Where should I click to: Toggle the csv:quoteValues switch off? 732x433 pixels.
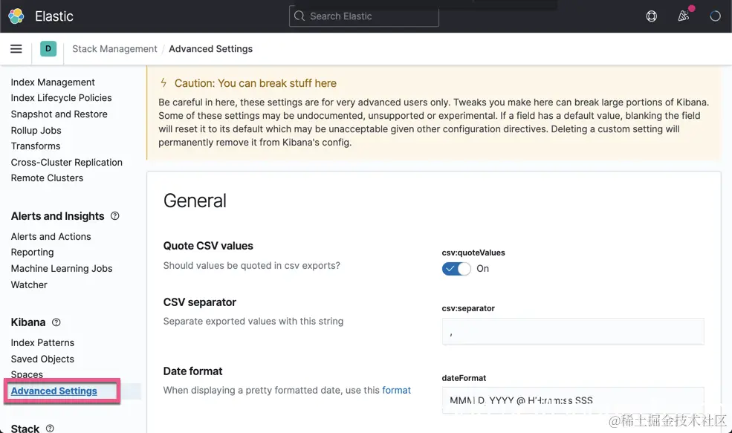(x=456, y=269)
